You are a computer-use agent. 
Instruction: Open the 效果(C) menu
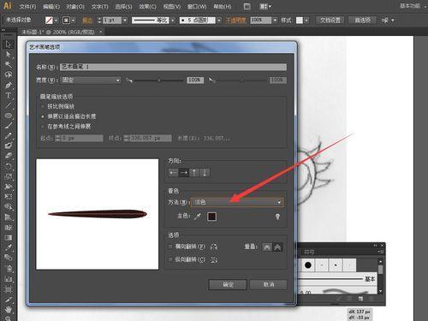pos(147,6)
